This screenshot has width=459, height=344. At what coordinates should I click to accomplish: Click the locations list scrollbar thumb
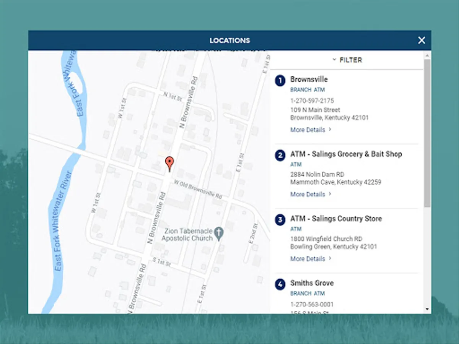point(427,133)
